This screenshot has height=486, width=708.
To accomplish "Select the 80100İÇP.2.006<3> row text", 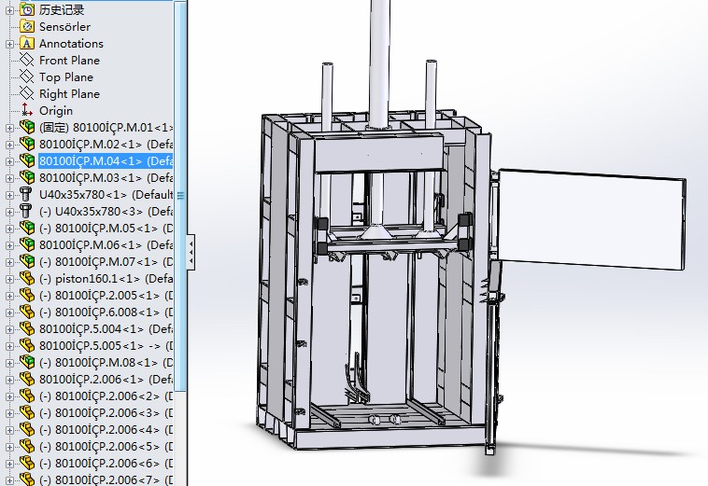I will click(x=106, y=413).
